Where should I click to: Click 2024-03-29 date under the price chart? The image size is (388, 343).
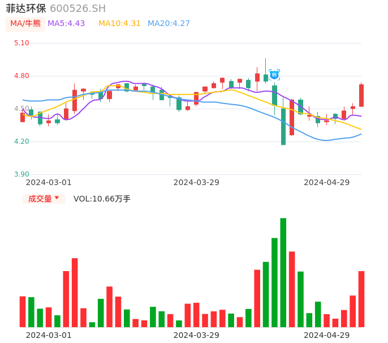196,182
